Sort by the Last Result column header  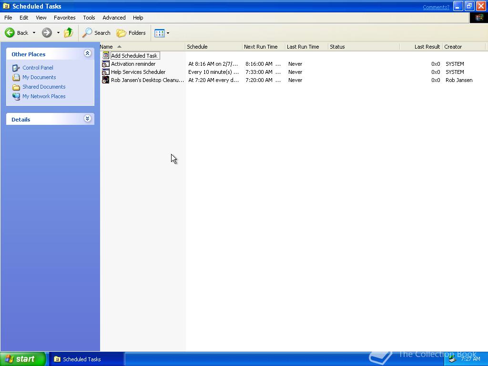[421, 47]
